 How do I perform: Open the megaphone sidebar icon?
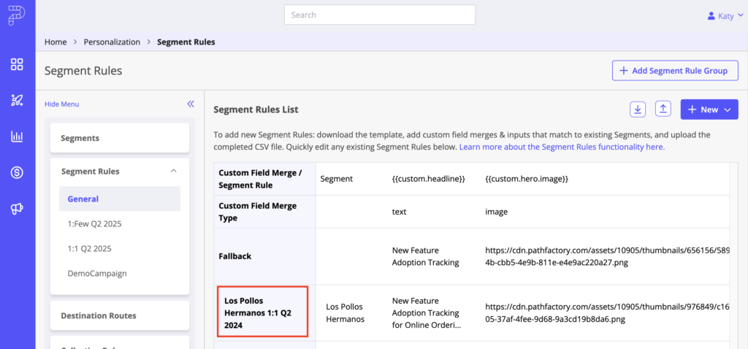click(x=18, y=209)
